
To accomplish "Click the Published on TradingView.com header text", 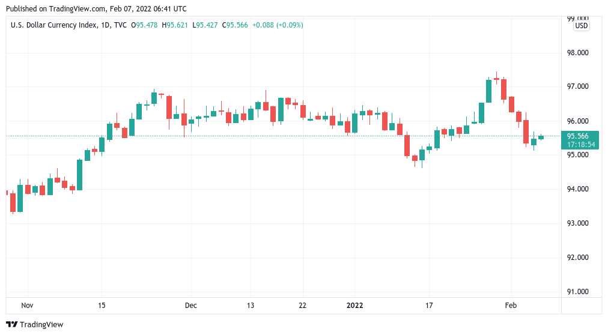I will click(95, 8).
